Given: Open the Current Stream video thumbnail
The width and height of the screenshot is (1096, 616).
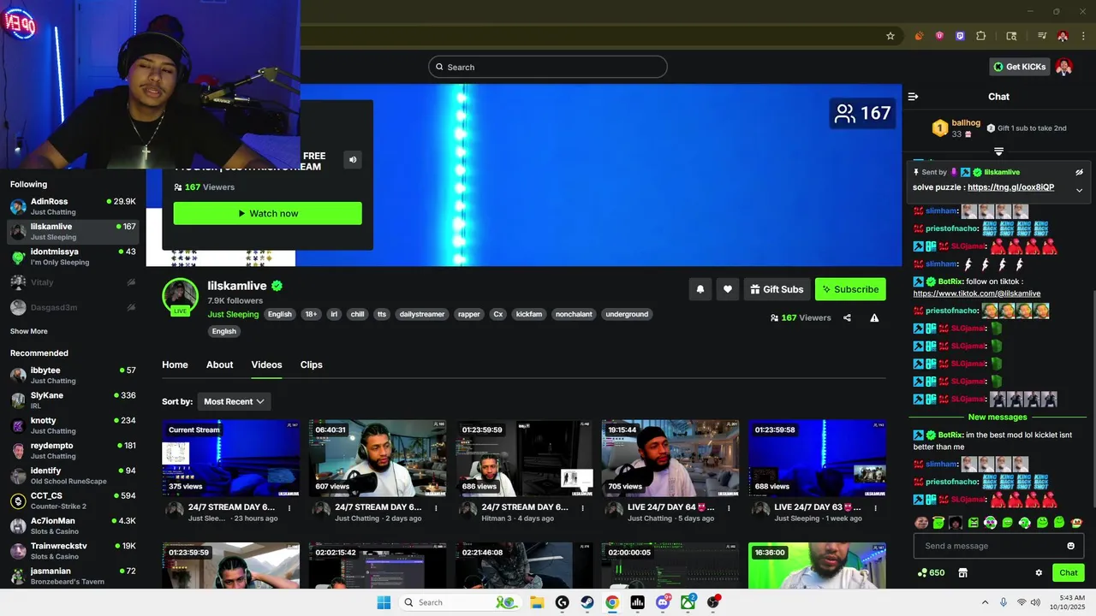Looking at the screenshot, I should tap(231, 458).
